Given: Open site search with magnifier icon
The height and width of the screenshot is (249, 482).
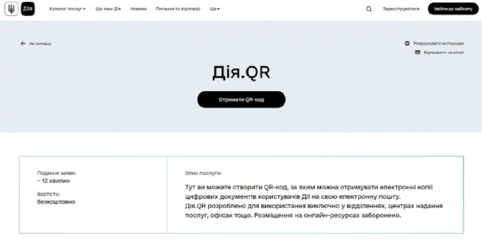Looking at the screenshot, I should [369, 9].
